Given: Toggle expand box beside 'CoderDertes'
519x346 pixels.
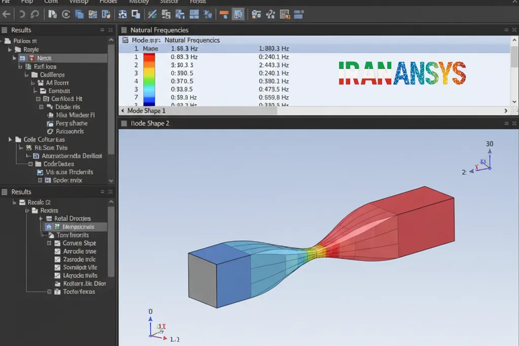Looking at the screenshot, I should point(30,164).
